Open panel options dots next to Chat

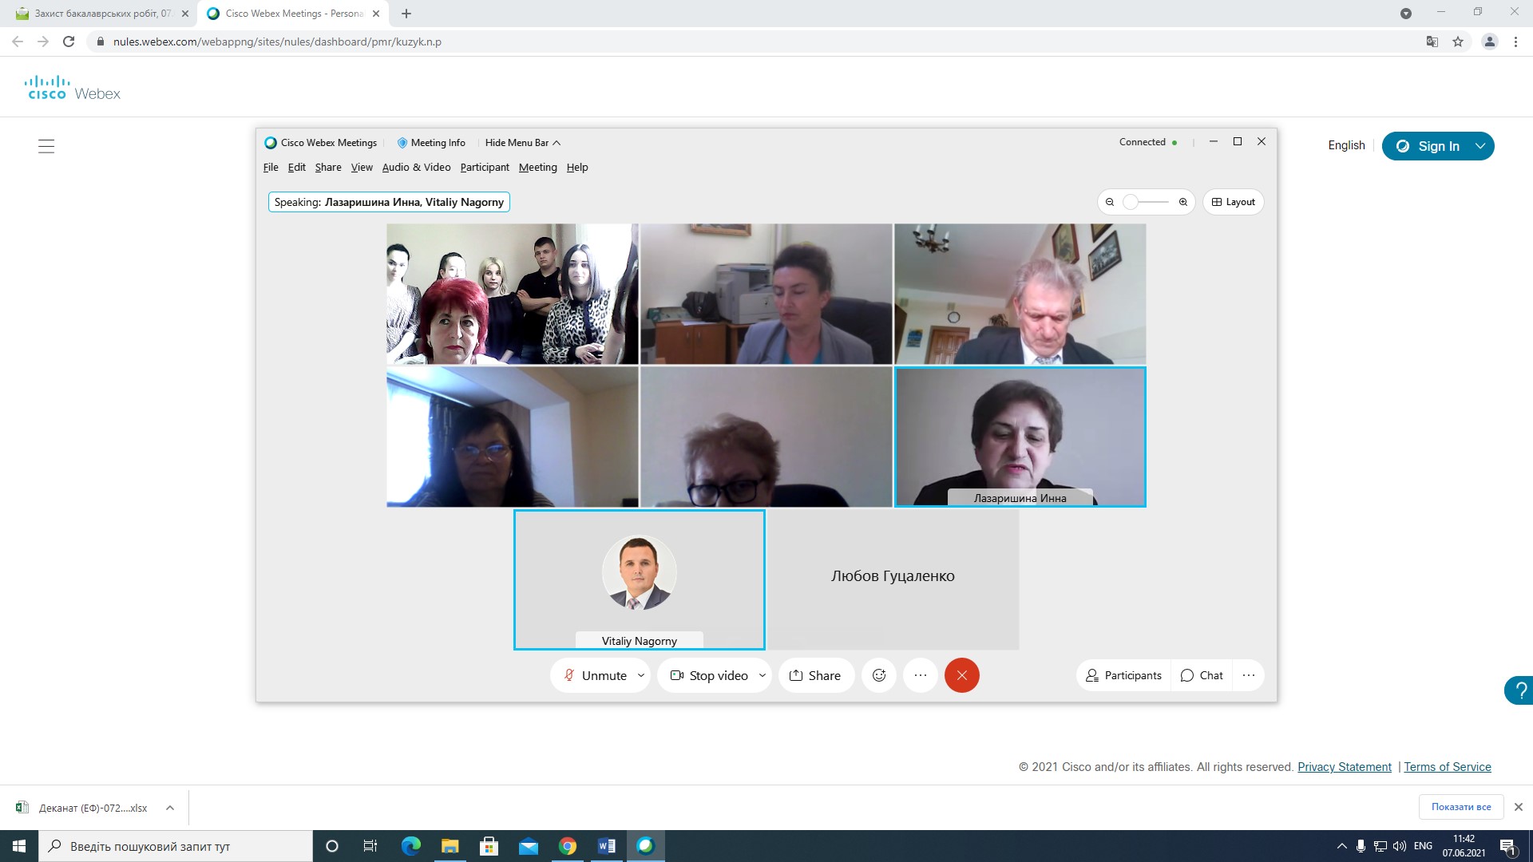click(x=1249, y=675)
